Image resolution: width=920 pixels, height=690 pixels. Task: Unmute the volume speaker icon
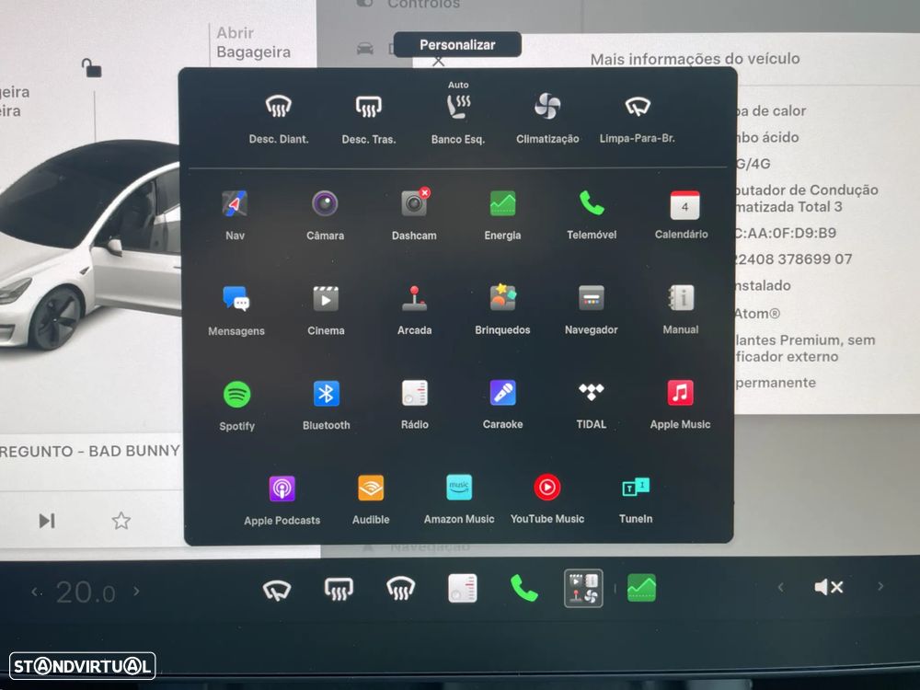pos(829,587)
